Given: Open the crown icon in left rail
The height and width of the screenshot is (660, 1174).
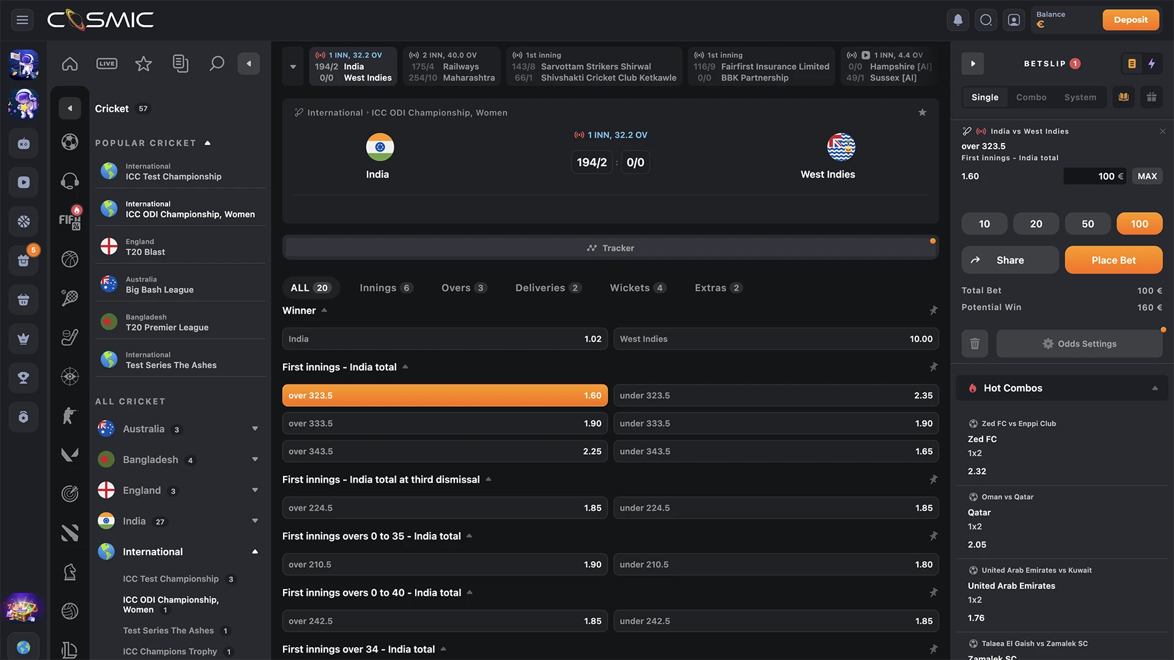Looking at the screenshot, I should point(23,339).
